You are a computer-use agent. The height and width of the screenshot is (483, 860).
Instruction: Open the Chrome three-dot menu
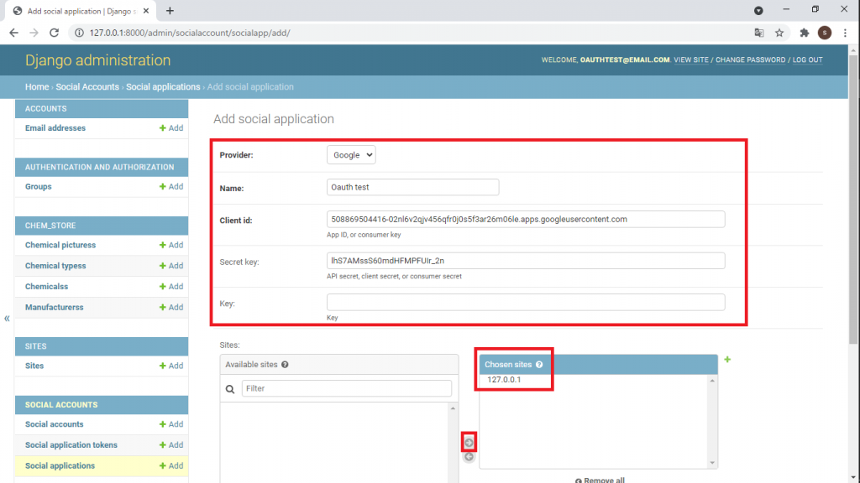846,33
